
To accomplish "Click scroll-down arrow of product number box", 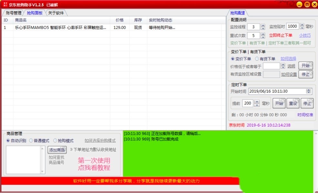I will 42,171.
